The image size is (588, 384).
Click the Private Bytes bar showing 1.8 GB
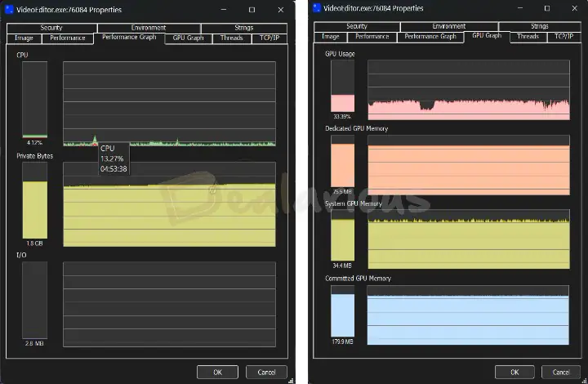(35, 201)
